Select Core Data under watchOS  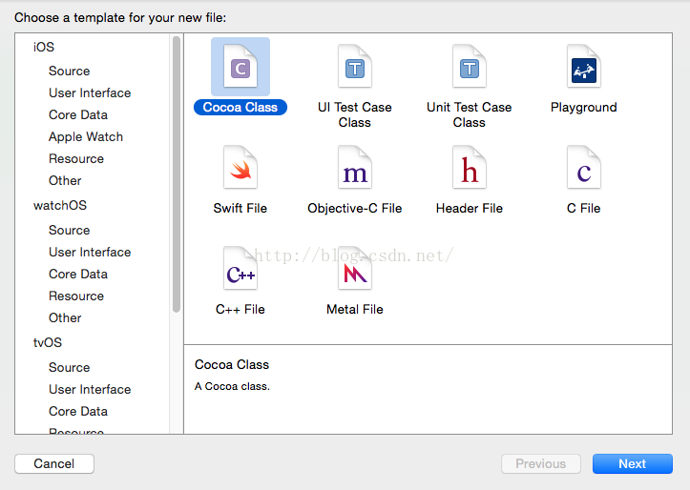(x=78, y=274)
